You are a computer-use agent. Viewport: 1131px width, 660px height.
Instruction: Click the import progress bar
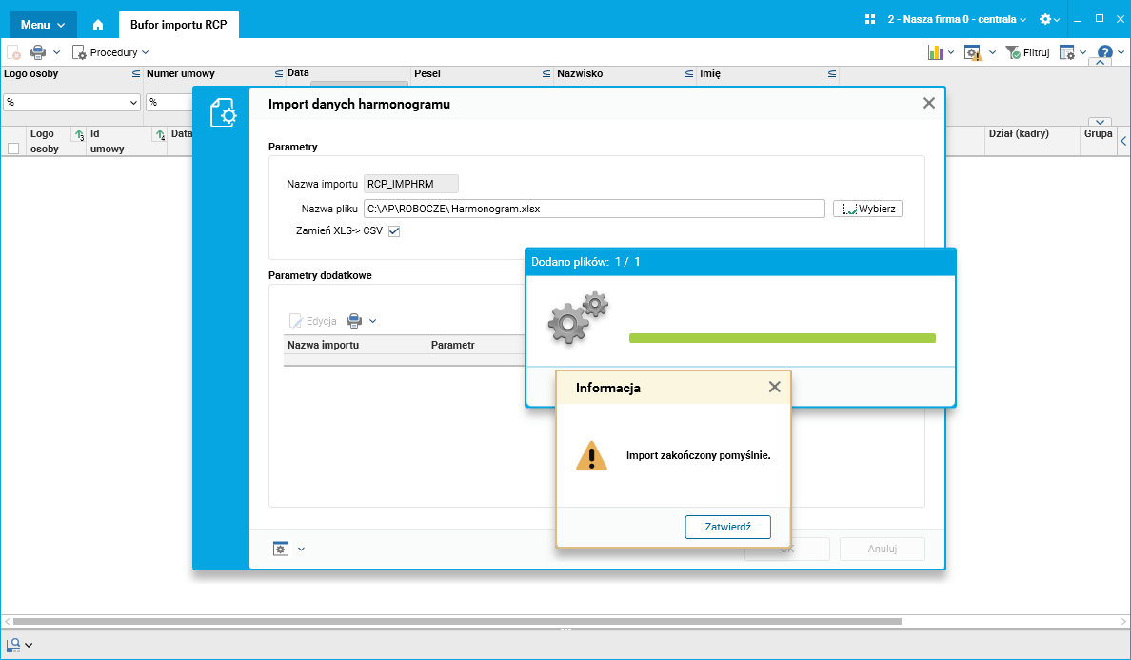[782, 338]
